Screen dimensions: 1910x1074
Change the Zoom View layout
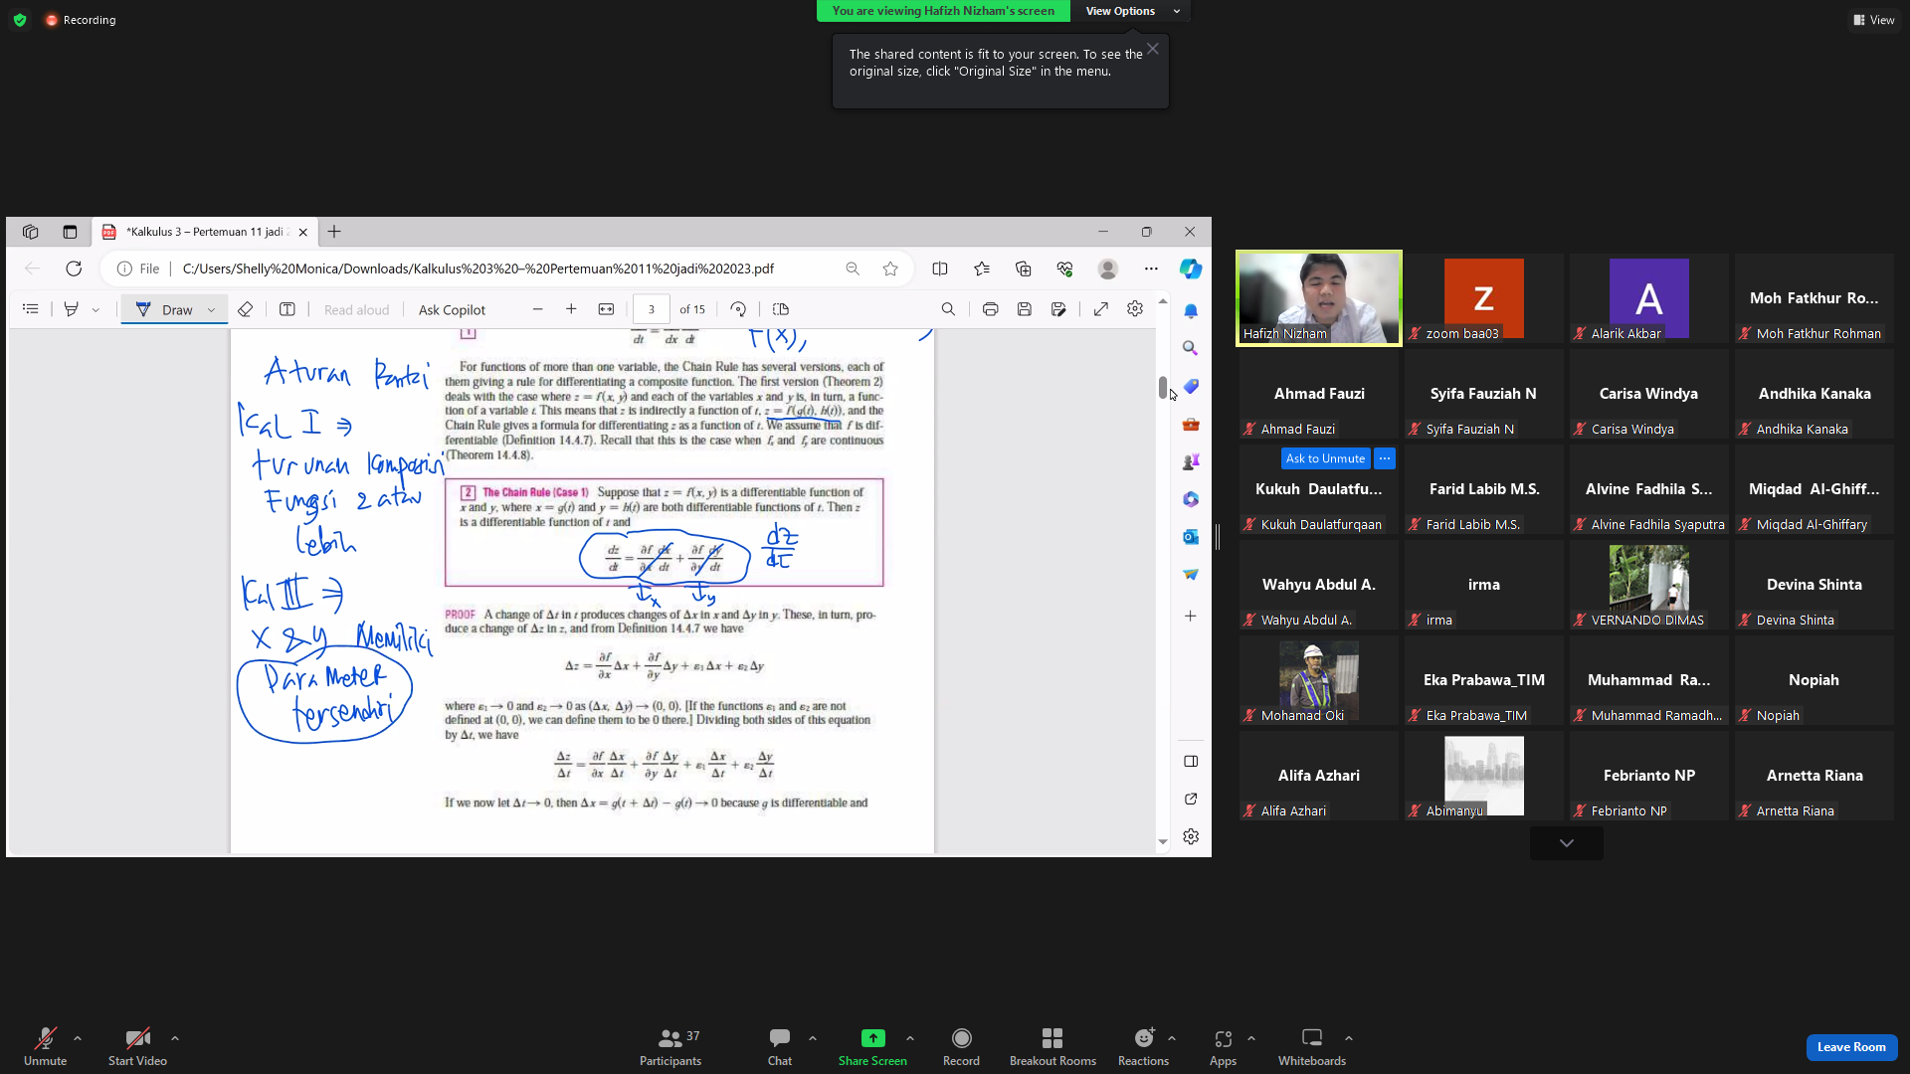pyautogui.click(x=1873, y=20)
